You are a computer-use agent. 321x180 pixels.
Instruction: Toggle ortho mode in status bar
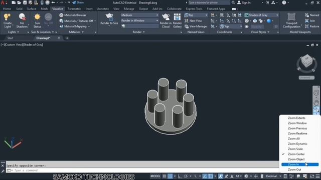[x=180, y=176]
